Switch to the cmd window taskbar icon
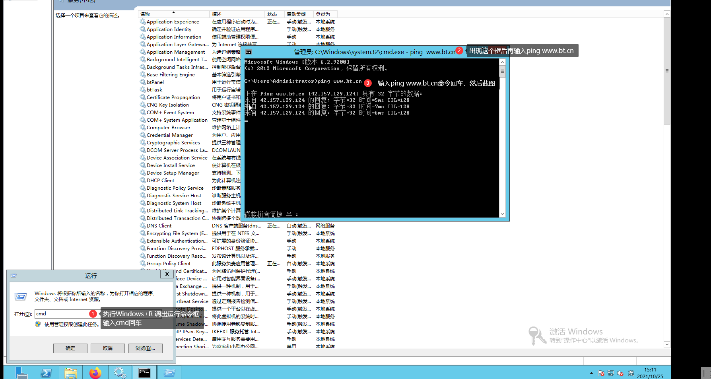The width and height of the screenshot is (711, 379). click(x=144, y=373)
